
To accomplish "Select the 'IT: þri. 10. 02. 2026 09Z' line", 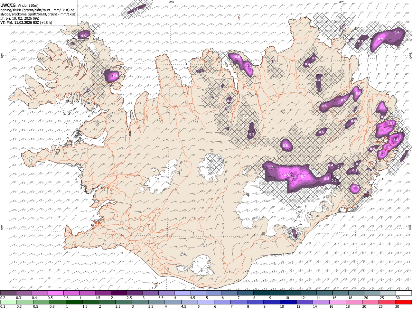I will pos(20,18).
